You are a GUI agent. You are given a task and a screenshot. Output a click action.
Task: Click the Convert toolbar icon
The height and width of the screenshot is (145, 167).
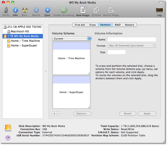pyautogui.click(x=96, y=10)
